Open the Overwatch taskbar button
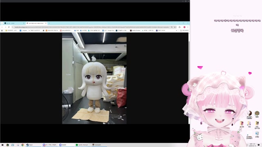The height and width of the screenshot is (147, 262). [99, 145]
